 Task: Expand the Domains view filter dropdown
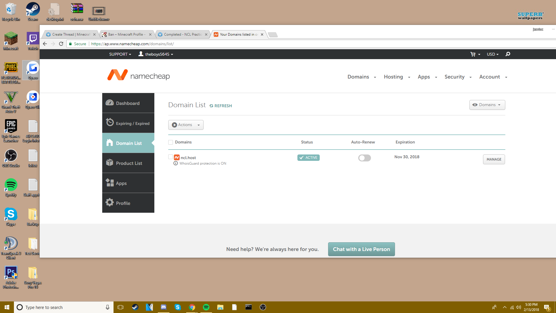point(487,105)
